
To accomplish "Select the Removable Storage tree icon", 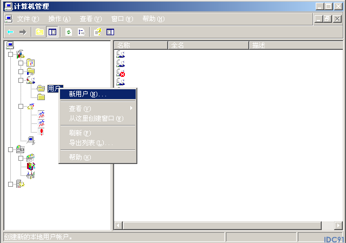I will (30, 158).
